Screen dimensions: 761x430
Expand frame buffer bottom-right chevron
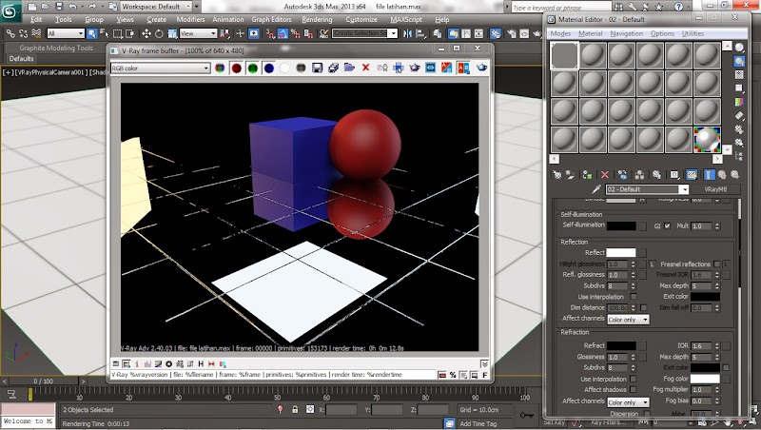[x=484, y=364]
